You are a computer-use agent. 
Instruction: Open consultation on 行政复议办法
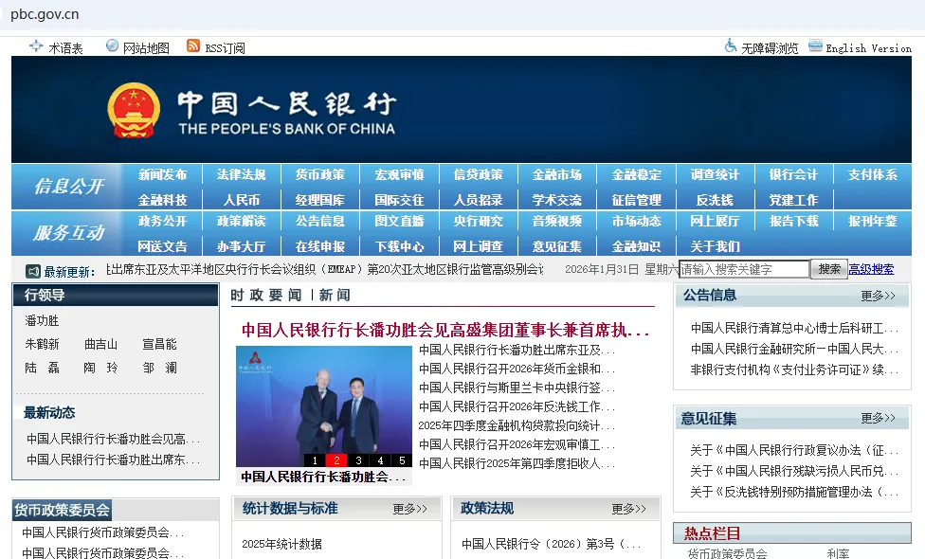(794, 450)
